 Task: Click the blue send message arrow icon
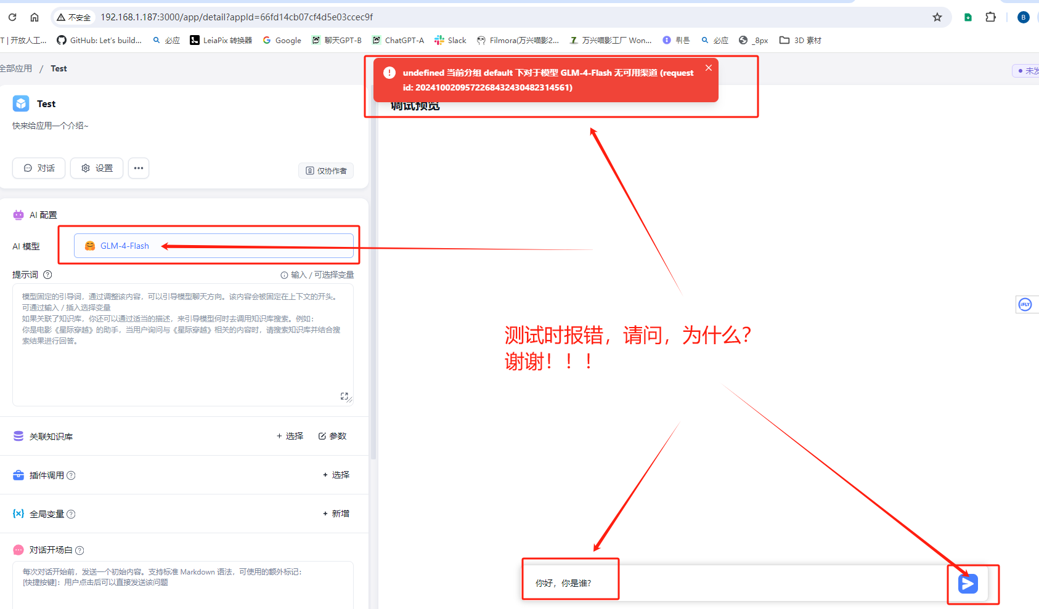tap(968, 584)
